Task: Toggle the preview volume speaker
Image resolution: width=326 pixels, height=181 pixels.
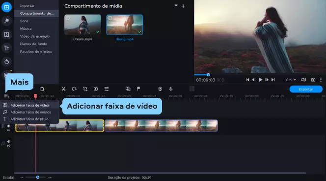Action: 303,80
